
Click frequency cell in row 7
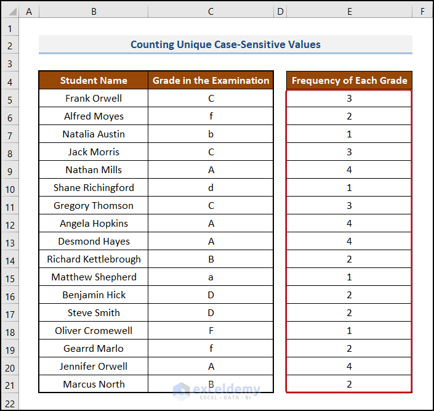(x=349, y=134)
